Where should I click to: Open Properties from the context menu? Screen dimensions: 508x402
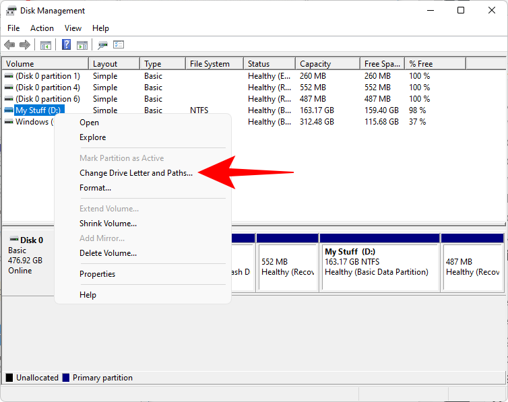(97, 274)
